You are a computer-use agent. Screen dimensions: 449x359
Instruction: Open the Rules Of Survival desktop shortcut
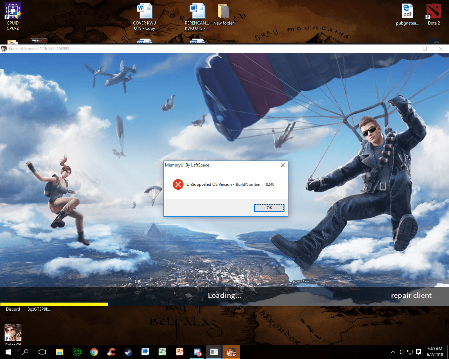(13, 335)
